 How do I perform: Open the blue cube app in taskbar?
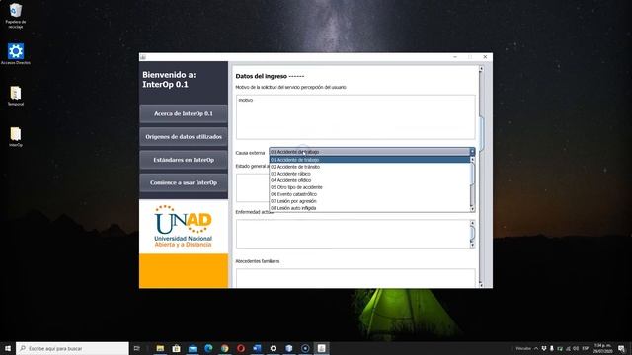click(289, 348)
